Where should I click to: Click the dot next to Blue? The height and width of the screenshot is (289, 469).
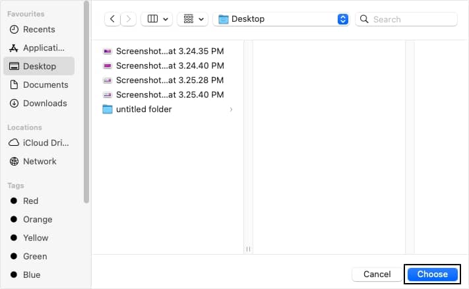point(14,274)
